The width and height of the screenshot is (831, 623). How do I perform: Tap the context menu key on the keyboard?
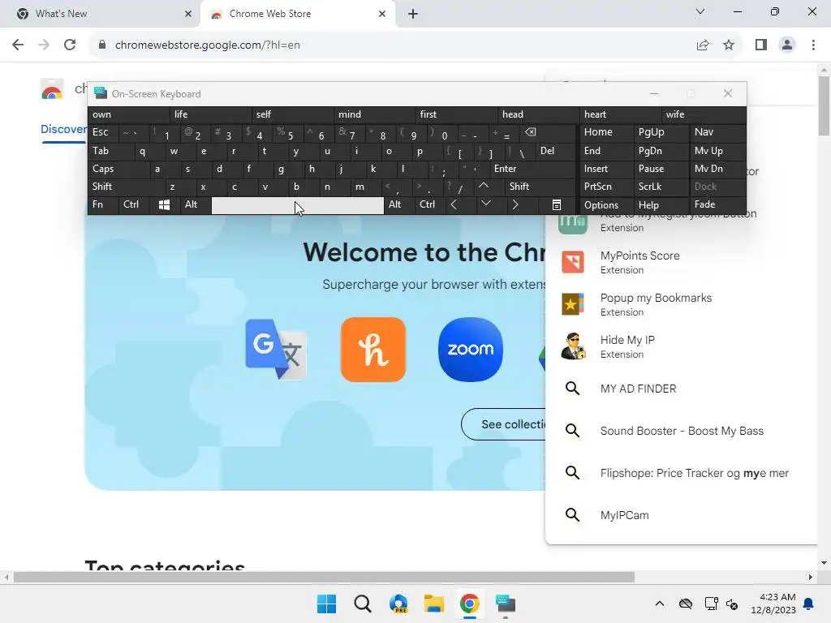tap(556, 205)
